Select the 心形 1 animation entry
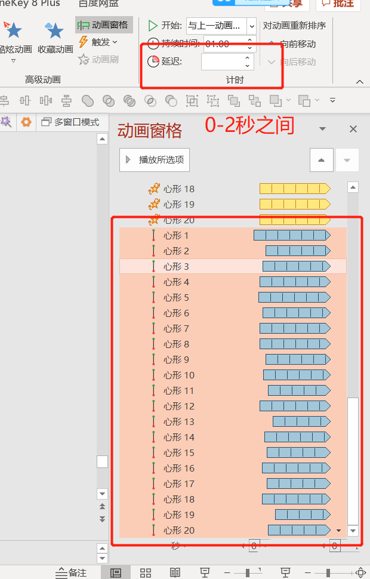The image size is (370, 579). (233, 235)
